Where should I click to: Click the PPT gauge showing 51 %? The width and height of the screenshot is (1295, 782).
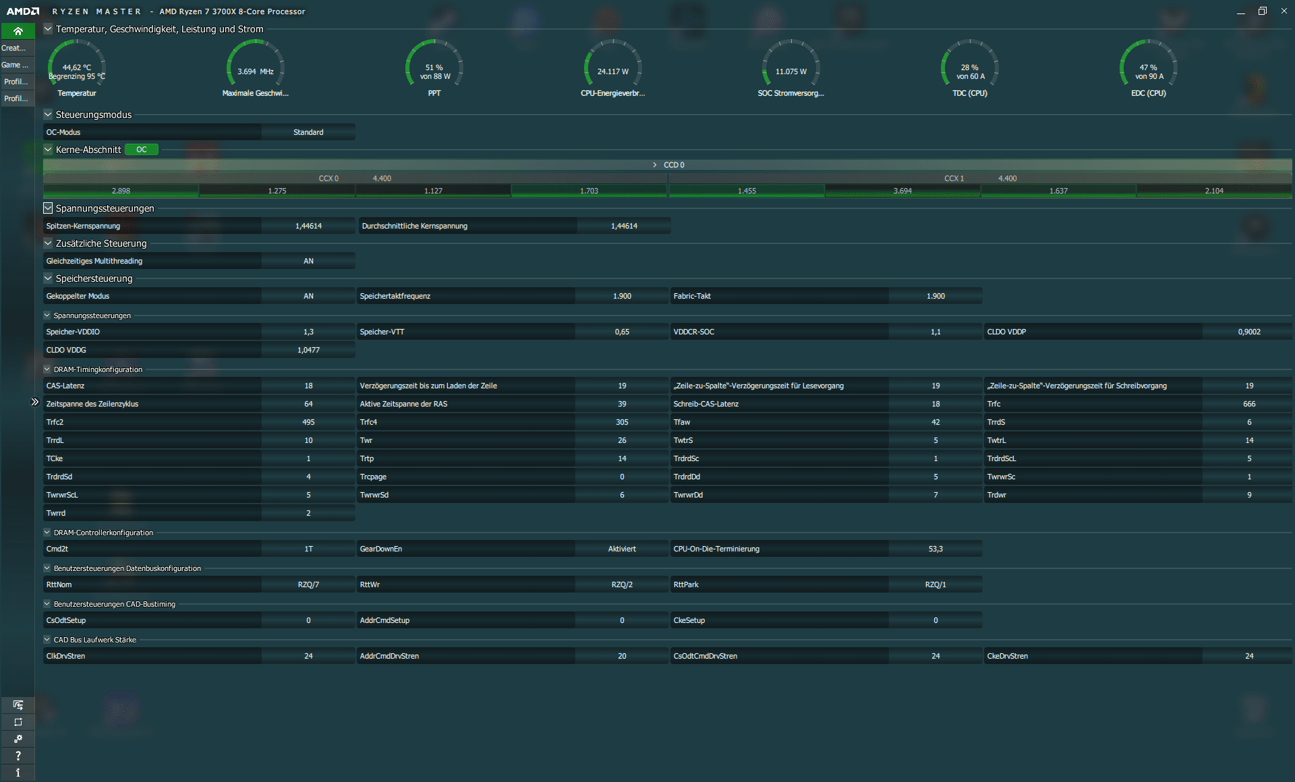click(434, 69)
